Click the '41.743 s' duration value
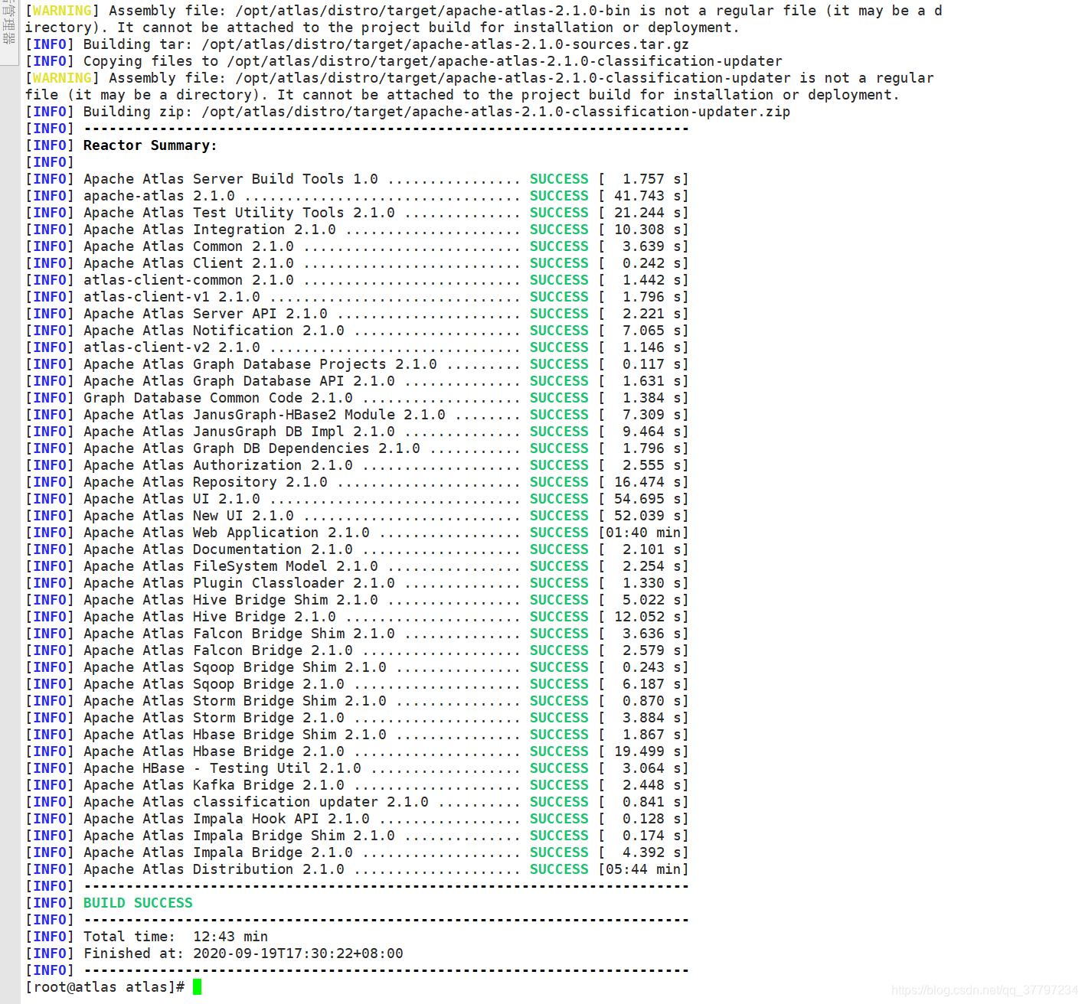Screen dimensions: 1085x1004 [x=647, y=196]
